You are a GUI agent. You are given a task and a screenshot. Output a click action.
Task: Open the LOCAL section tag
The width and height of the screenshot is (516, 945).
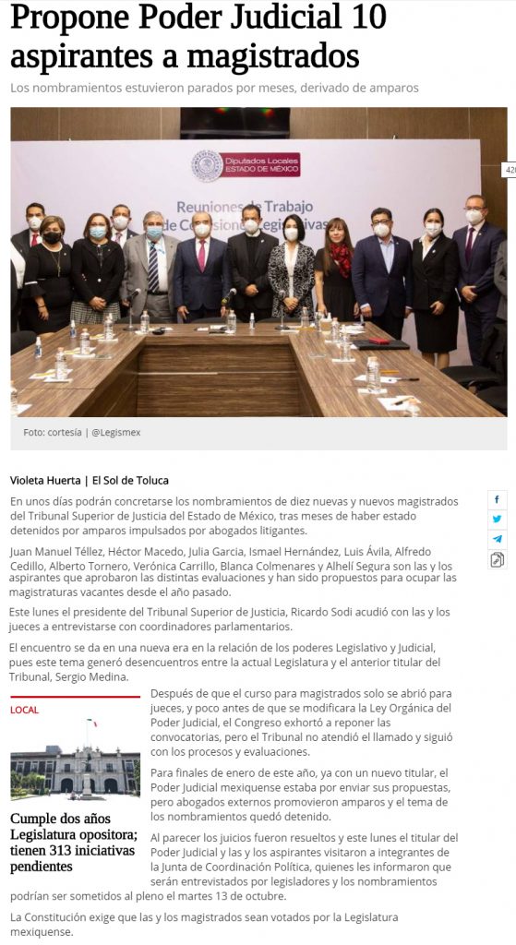pos(24,710)
